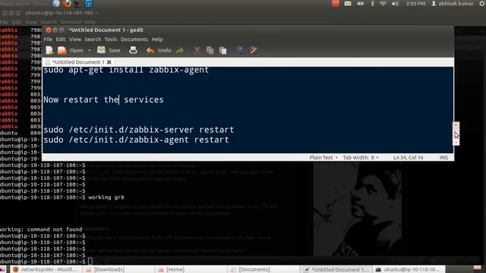
Task: Click the INS insert mode indicator
Action: pos(443,158)
